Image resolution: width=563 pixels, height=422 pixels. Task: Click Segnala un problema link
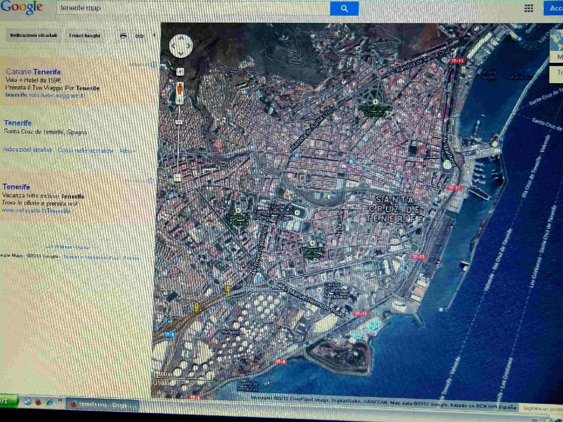[x=542, y=409]
